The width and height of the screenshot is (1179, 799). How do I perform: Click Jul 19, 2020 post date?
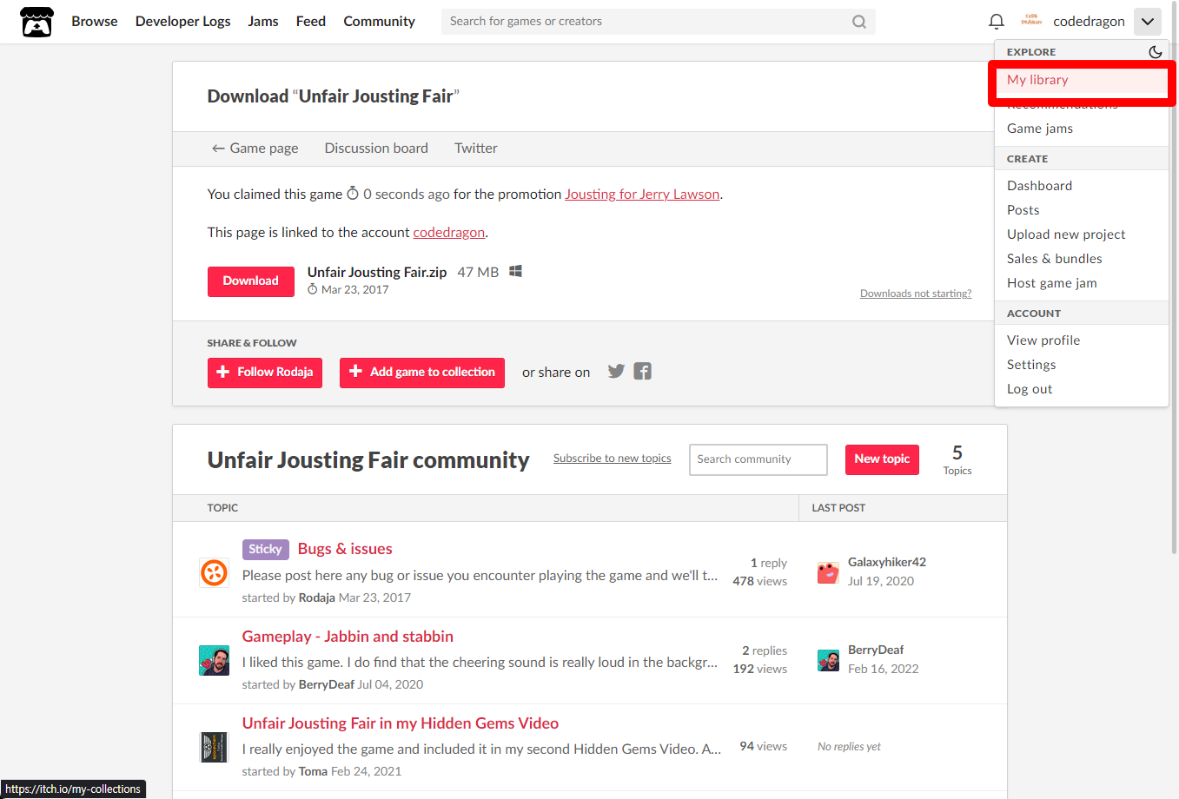pyautogui.click(x=881, y=581)
